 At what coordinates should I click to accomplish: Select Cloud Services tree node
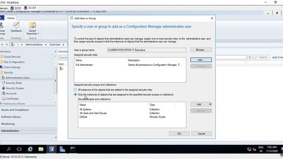coord(12,57)
